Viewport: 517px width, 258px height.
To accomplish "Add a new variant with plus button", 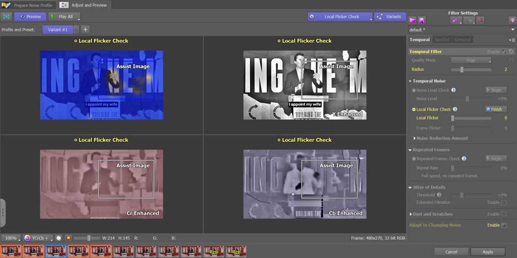I will click(x=85, y=30).
